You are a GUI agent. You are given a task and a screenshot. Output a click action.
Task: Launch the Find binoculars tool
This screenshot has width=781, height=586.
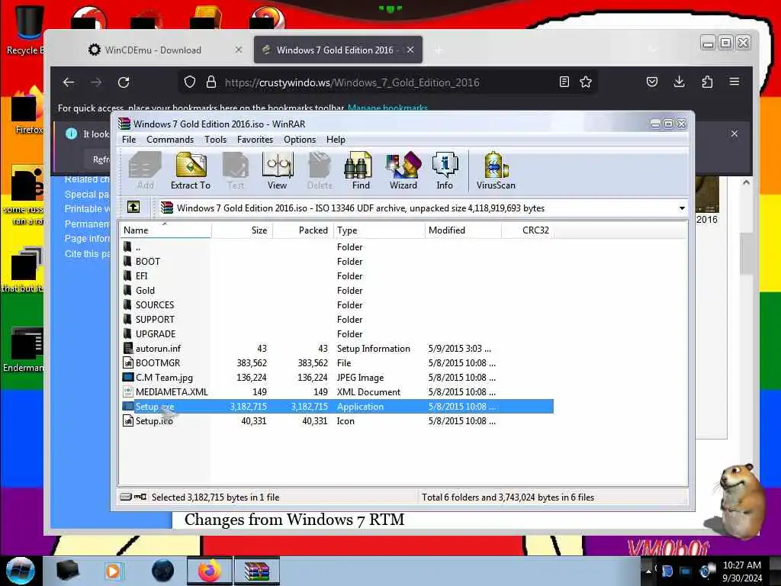[x=361, y=171]
